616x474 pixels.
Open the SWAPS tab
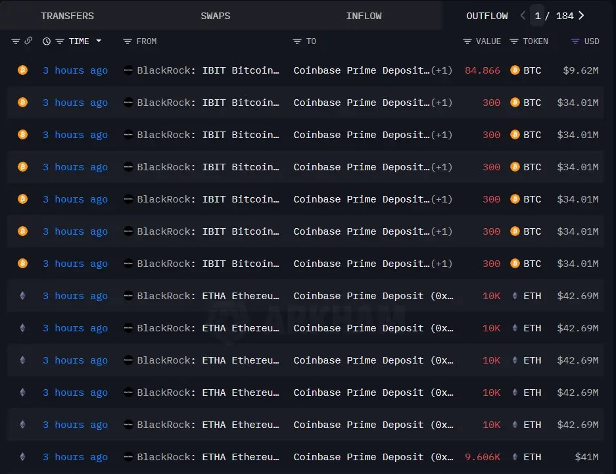[215, 16]
